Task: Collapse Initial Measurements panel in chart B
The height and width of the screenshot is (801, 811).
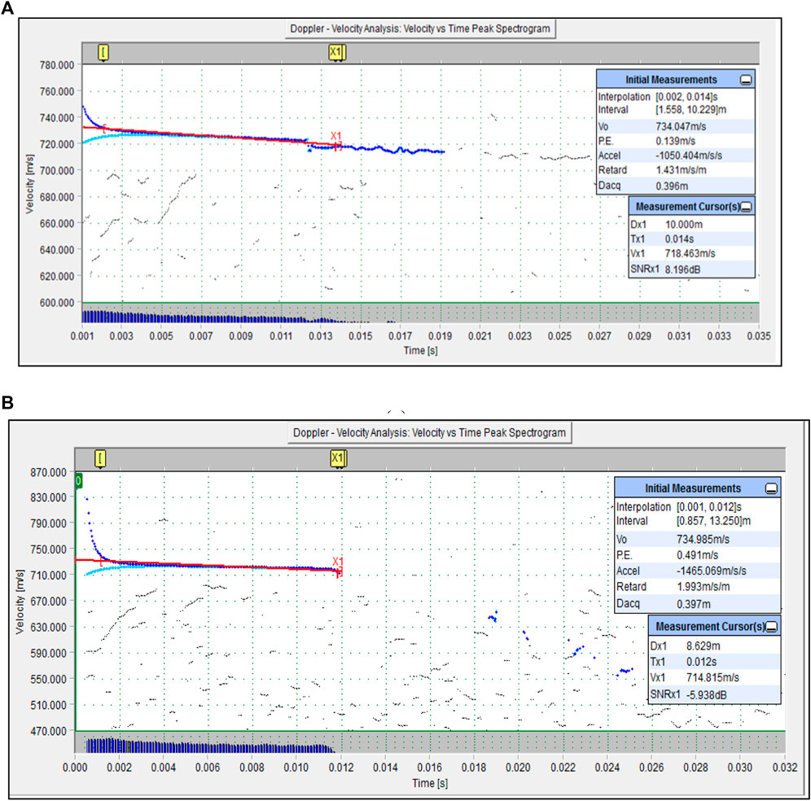Action: tap(770, 488)
